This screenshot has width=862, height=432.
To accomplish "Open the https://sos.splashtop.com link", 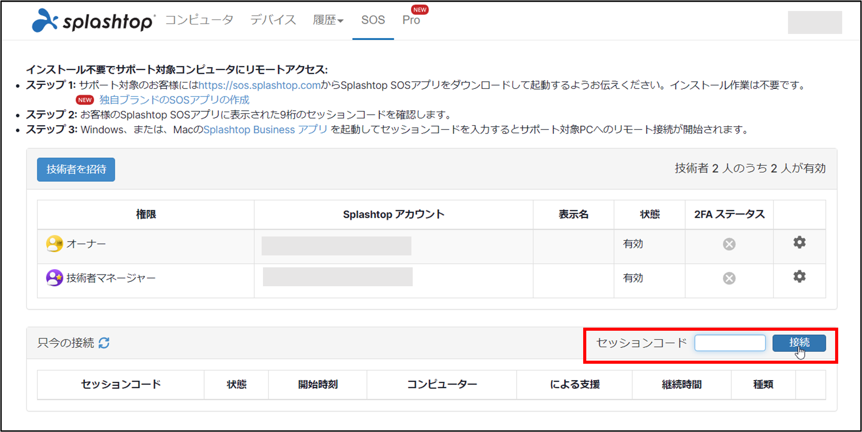I will 259,85.
